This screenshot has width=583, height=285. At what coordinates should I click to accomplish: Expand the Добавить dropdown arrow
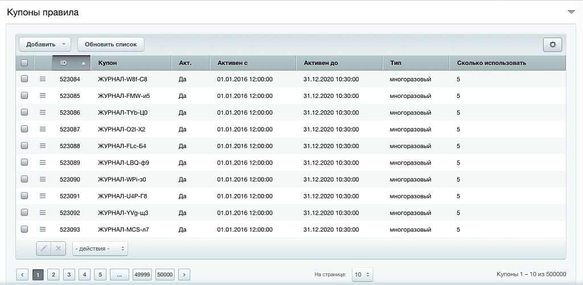point(64,44)
